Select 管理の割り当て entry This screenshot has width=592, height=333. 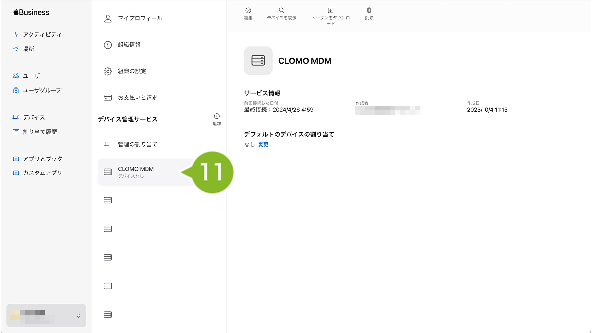(x=131, y=144)
